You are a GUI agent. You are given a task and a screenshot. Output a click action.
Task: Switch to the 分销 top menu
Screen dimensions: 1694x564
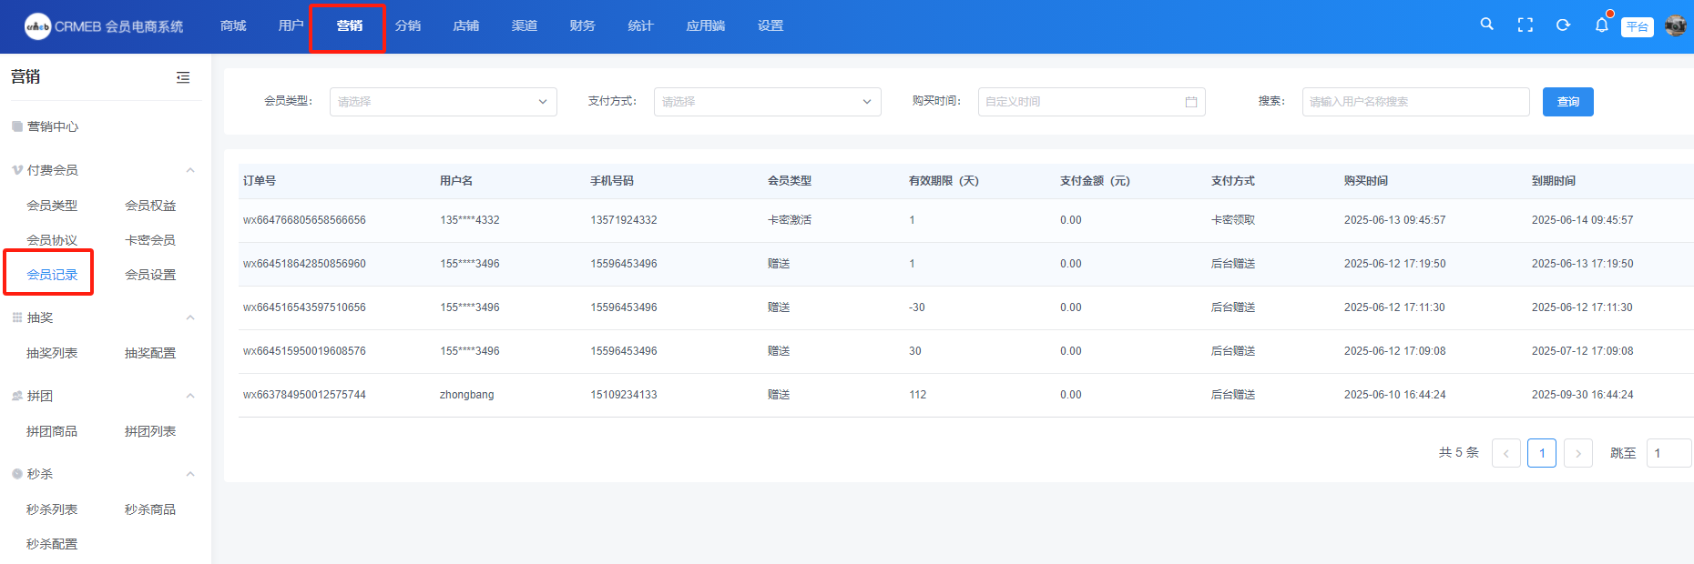[x=408, y=25]
